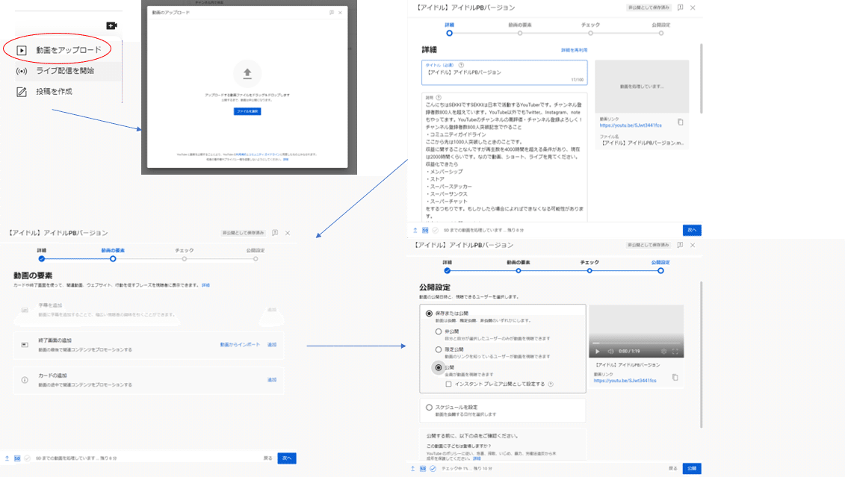Viewport: 845px width, 477px height.
Task: Click the blue check circle in 公開設定 footer
Action: point(433,469)
